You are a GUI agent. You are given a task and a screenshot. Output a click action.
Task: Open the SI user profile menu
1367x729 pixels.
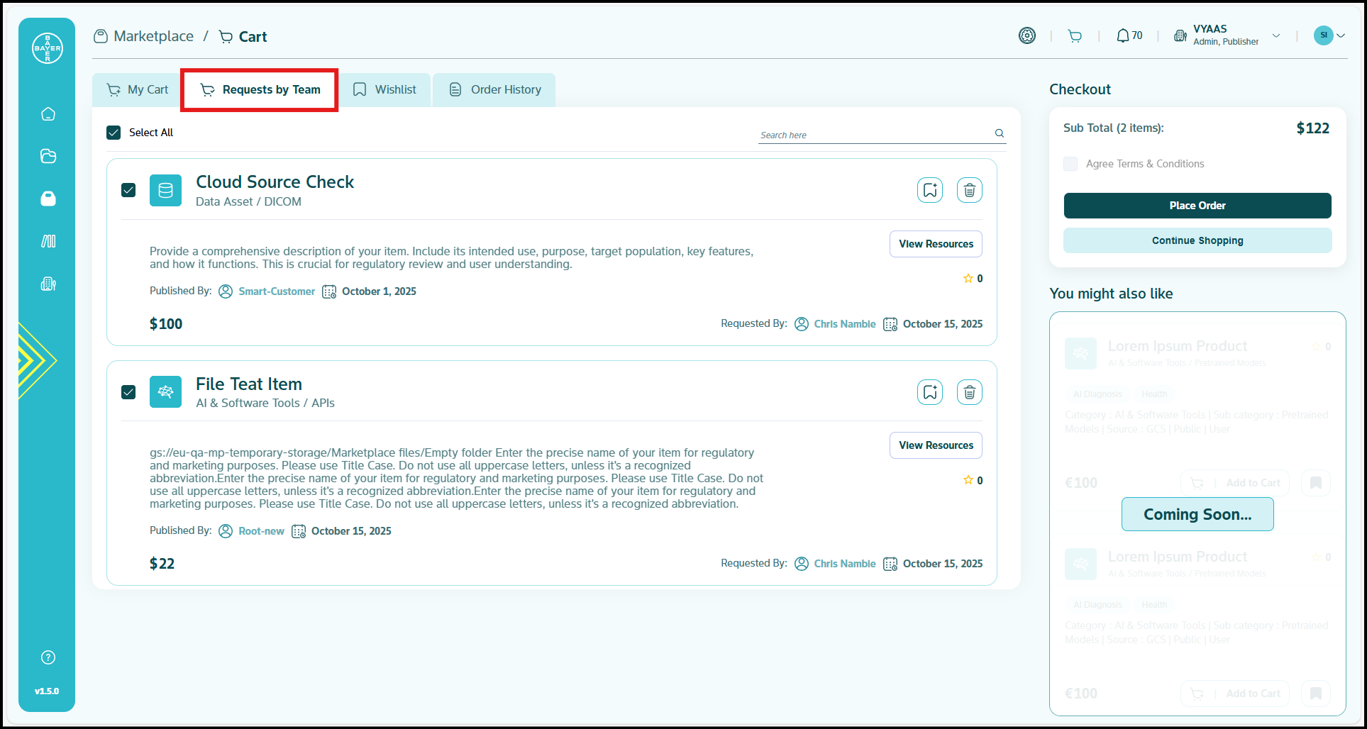pyautogui.click(x=1329, y=35)
